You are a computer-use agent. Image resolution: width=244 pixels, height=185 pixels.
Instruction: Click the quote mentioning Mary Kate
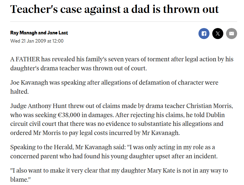click(119, 170)
